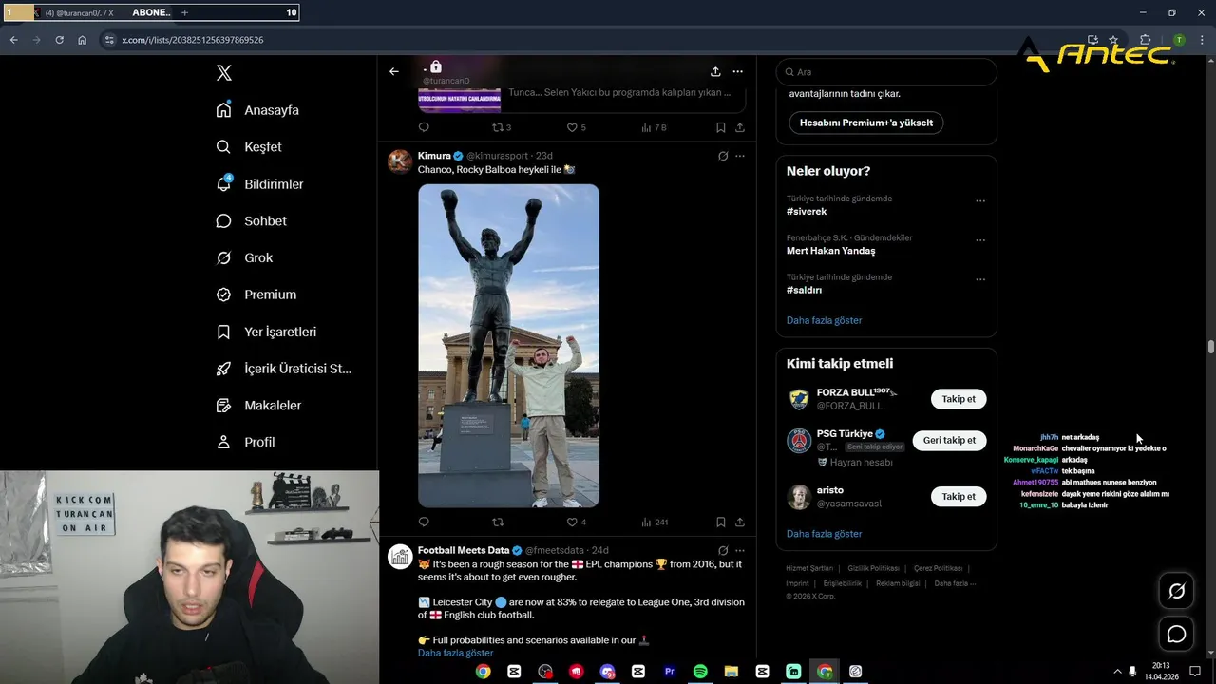
Task: Open #siverek trending topic
Action: point(807,212)
